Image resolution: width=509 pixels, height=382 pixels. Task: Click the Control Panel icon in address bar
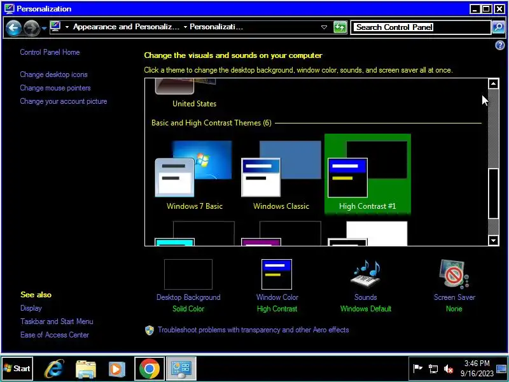(55, 27)
